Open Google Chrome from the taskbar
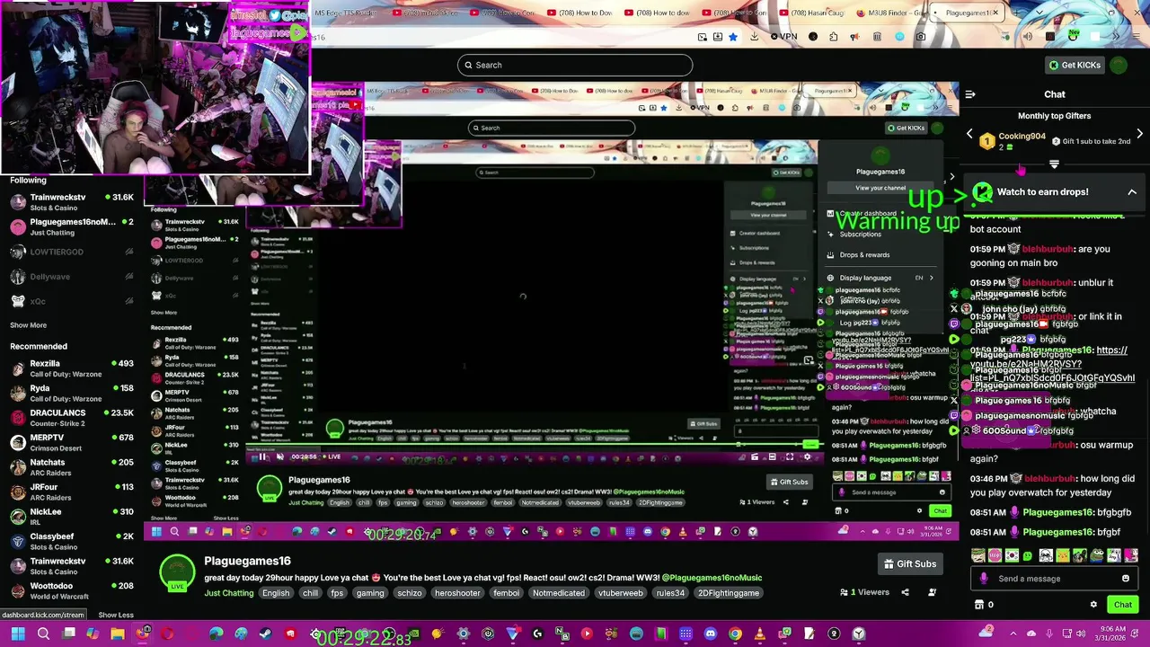Viewport: 1150px width, 647px height. [x=735, y=634]
